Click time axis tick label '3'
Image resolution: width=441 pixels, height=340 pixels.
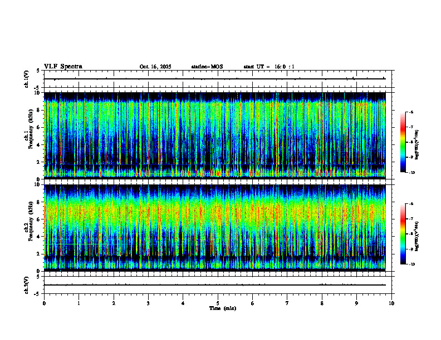click(148, 303)
